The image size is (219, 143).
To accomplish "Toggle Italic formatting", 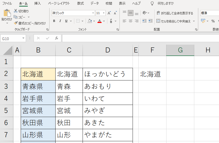I will click(x=60, y=21).
